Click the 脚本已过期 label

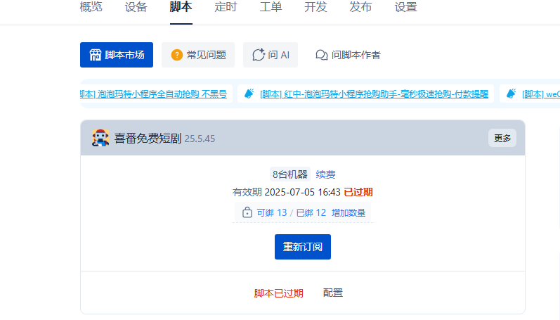(x=278, y=293)
